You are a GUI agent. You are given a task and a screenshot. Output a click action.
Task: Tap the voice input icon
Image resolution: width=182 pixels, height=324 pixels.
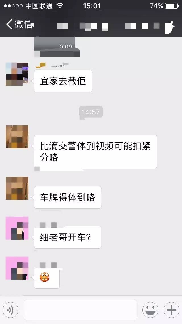(x=10, y=310)
